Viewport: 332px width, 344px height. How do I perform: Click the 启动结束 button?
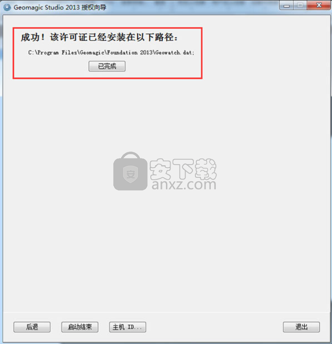pos(80,327)
